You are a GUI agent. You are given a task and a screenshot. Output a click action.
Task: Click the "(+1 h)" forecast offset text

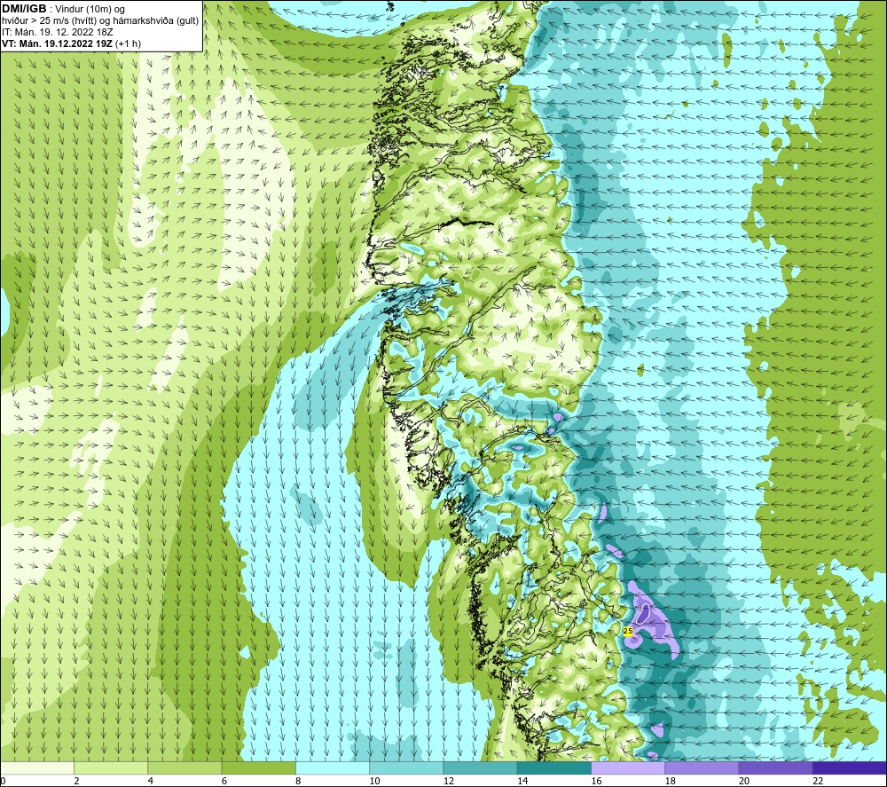(x=128, y=43)
